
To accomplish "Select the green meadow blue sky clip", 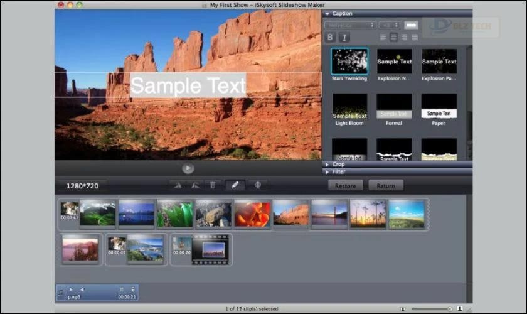I will click(407, 214).
